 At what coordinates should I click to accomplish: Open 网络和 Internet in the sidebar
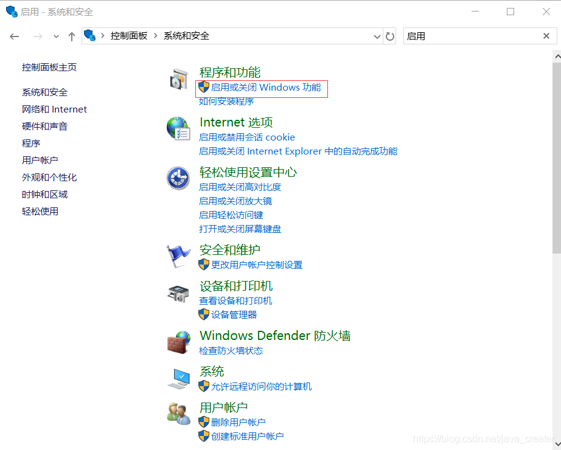coord(54,109)
